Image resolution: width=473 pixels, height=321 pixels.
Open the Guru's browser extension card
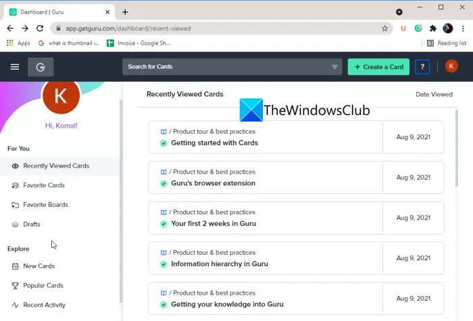296,177
